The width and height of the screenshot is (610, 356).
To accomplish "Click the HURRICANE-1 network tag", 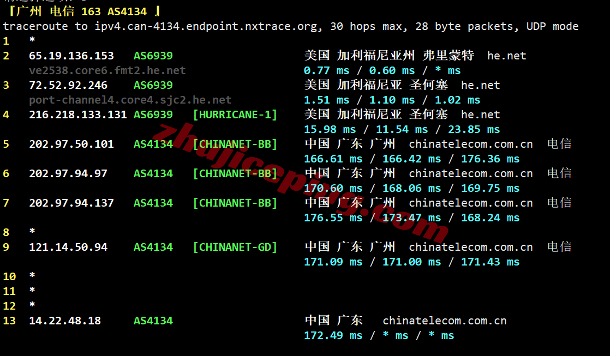I will point(235,114).
